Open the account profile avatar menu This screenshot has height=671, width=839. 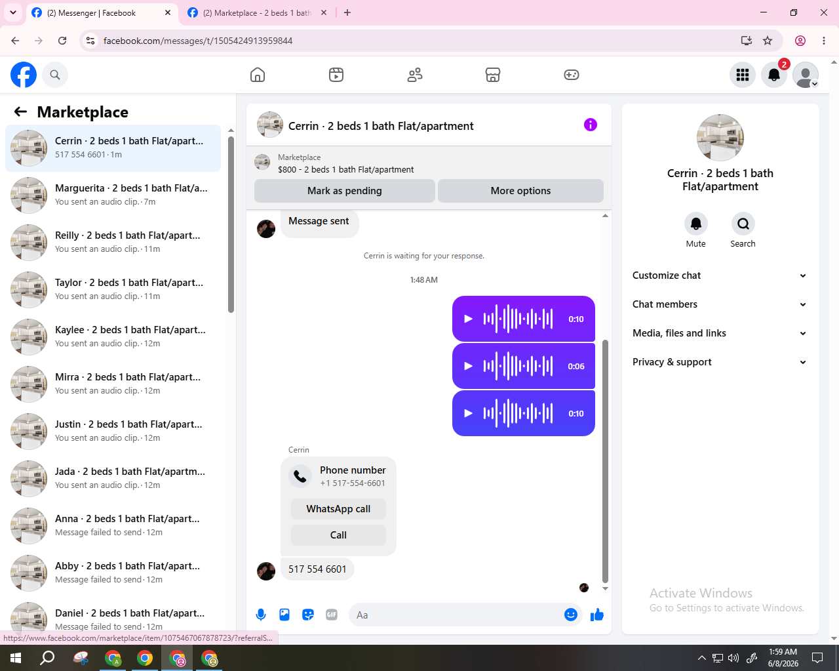click(x=806, y=75)
